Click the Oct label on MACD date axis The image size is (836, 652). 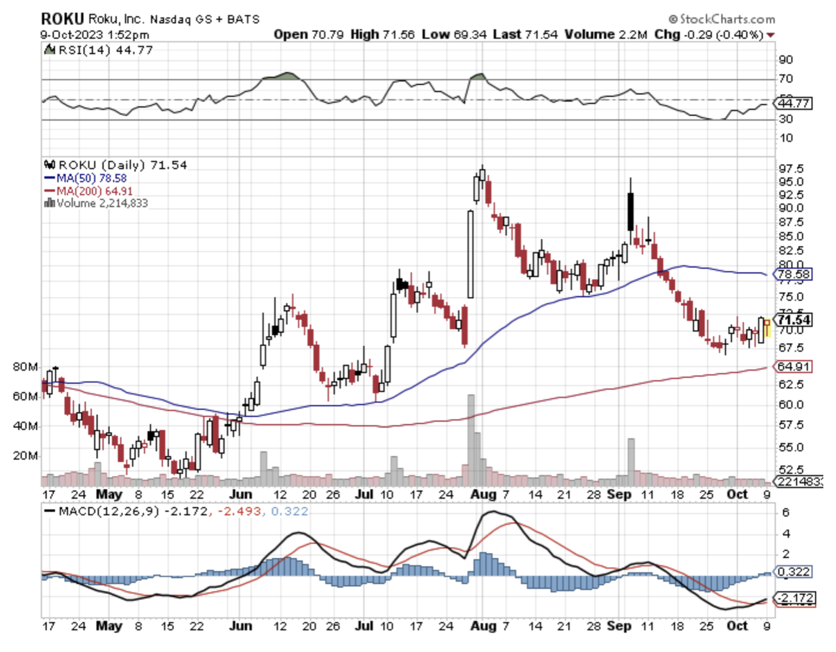(737, 626)
